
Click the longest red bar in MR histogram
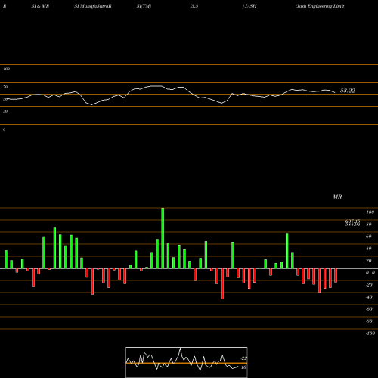point(222,283)
